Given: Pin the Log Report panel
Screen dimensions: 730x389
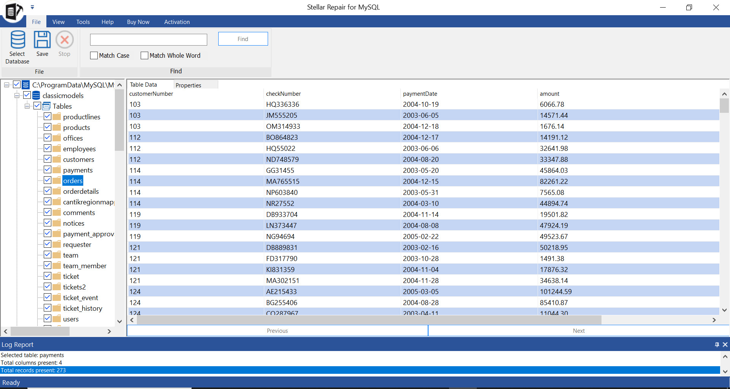Looking at the screenshot, I should point(717,345).
